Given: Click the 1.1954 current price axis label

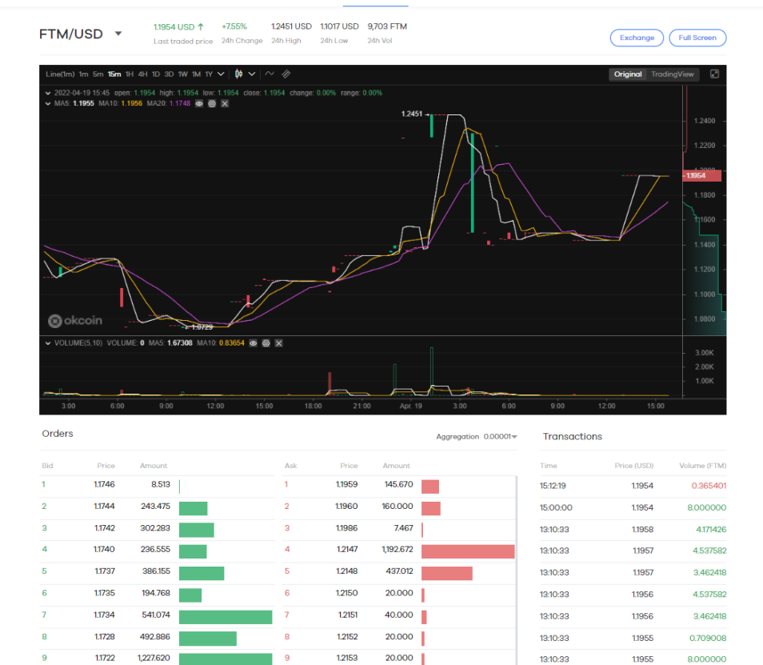Looking at the screenshot, I should point(701,176).
